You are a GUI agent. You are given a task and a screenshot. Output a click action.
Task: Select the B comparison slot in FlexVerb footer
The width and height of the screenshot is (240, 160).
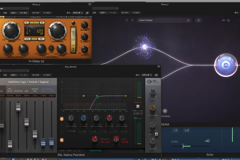[79, 151]
